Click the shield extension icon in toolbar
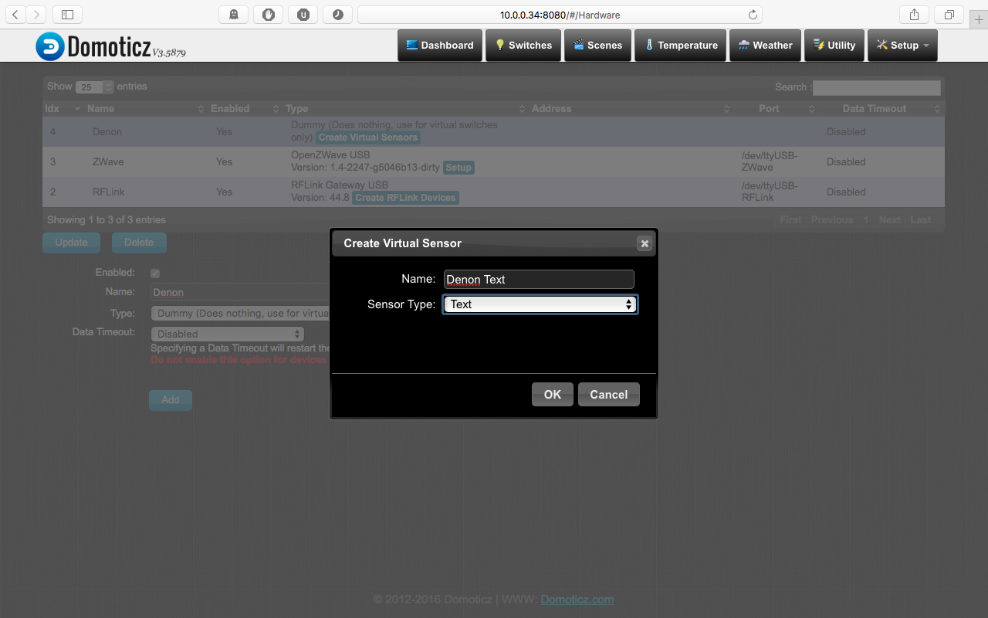Viewport: 988px width, 618px height. pos(269,15)
